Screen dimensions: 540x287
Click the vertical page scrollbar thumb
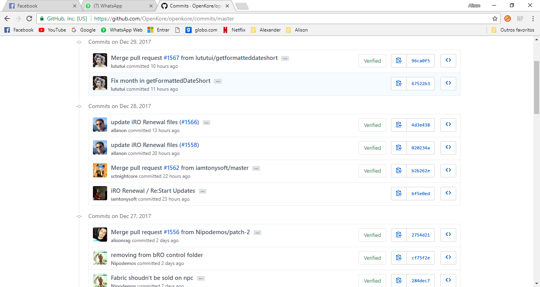coord(536,87)
